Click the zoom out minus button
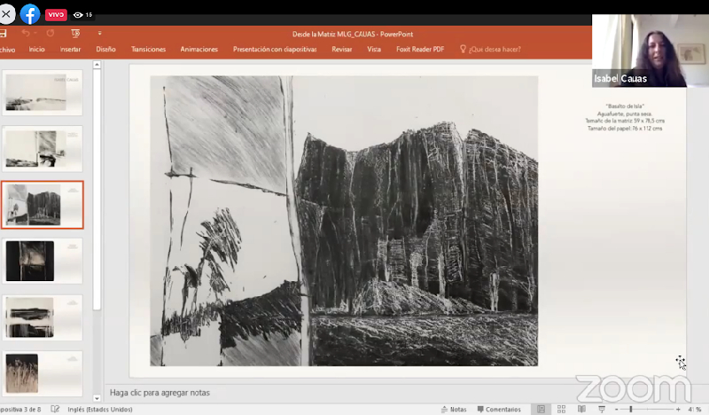 616,409
